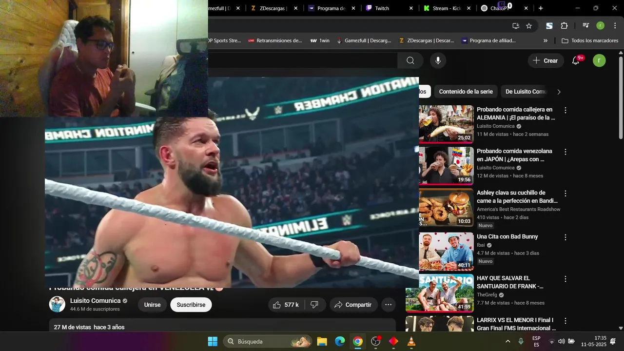
Task: Open YouTube notifications bell
Action: [576, 60]
